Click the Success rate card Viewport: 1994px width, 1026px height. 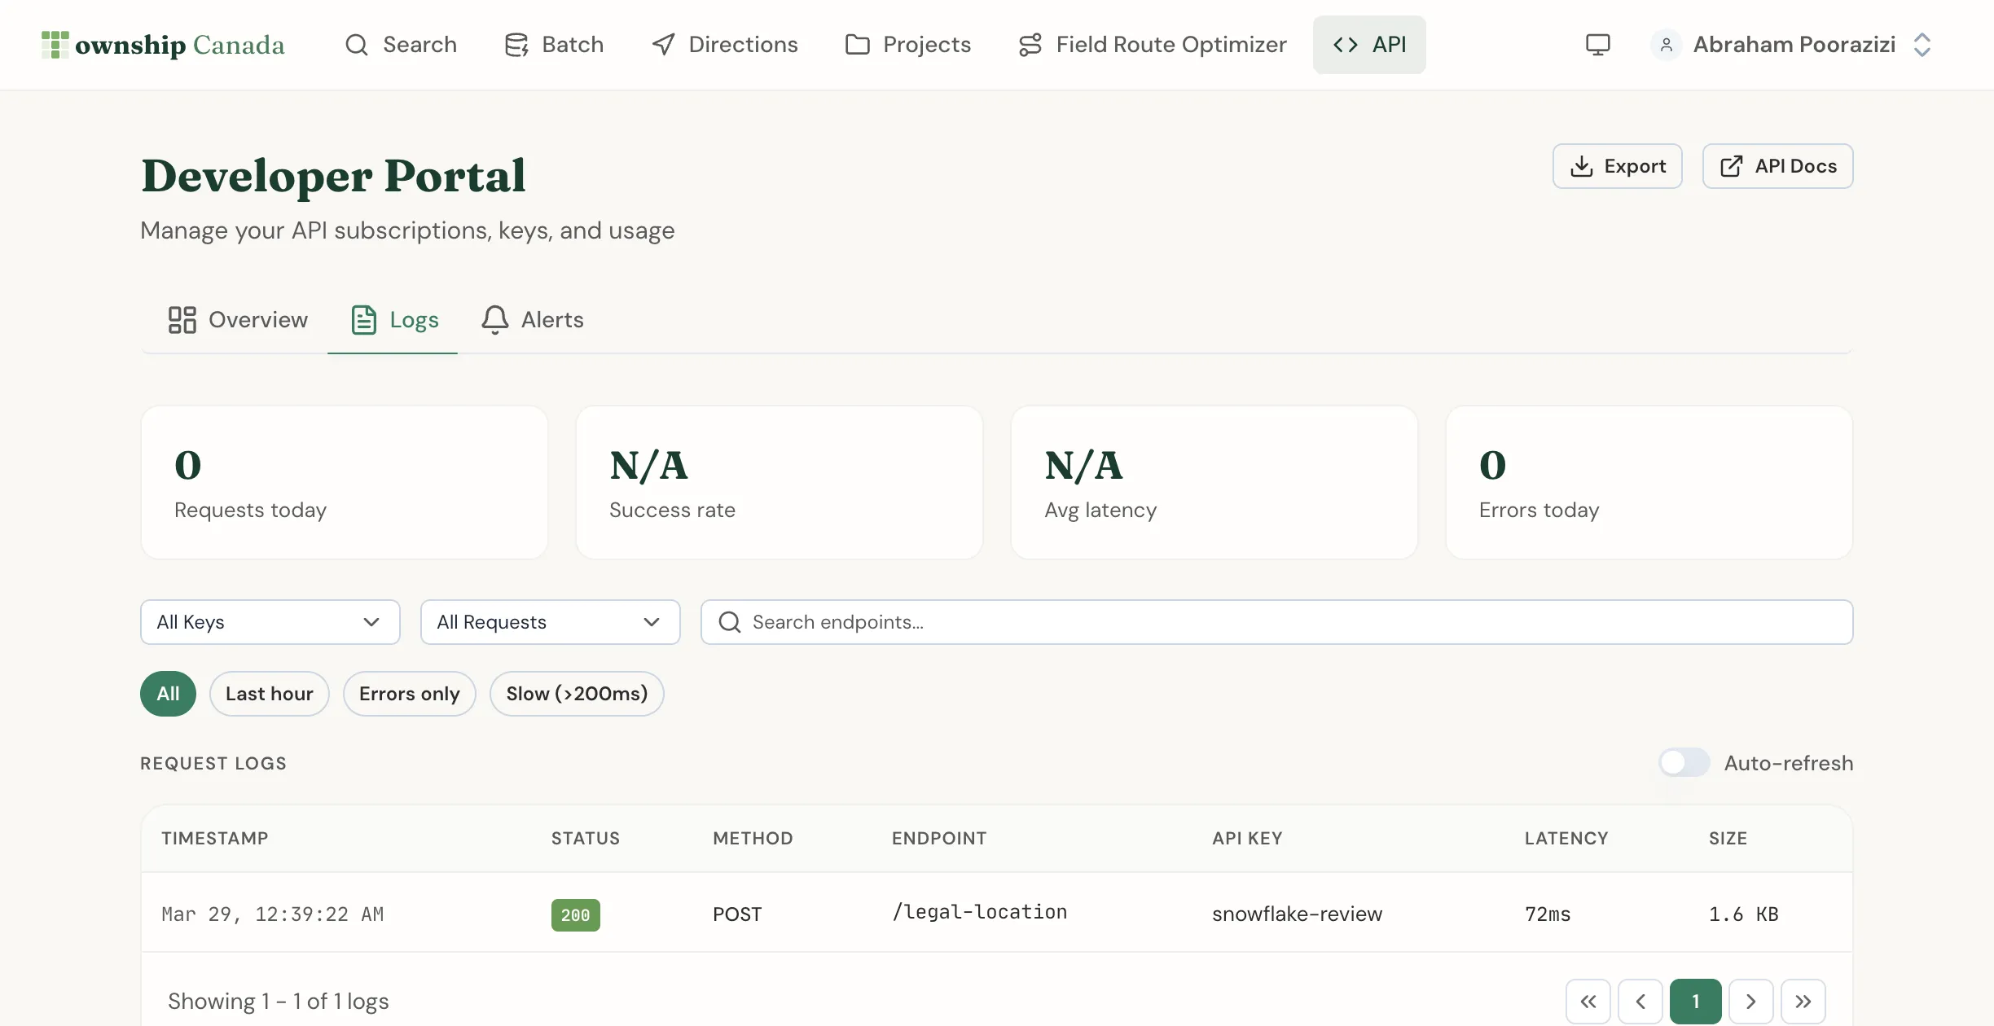pyautogui.click(x=780, y=483)
